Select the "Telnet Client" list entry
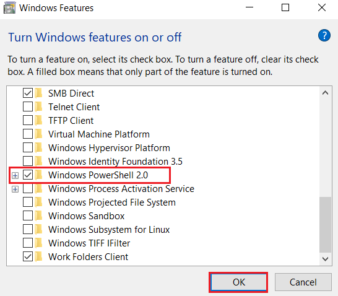Viewport: 338px width, 296px height. click(x=74, y=107)
